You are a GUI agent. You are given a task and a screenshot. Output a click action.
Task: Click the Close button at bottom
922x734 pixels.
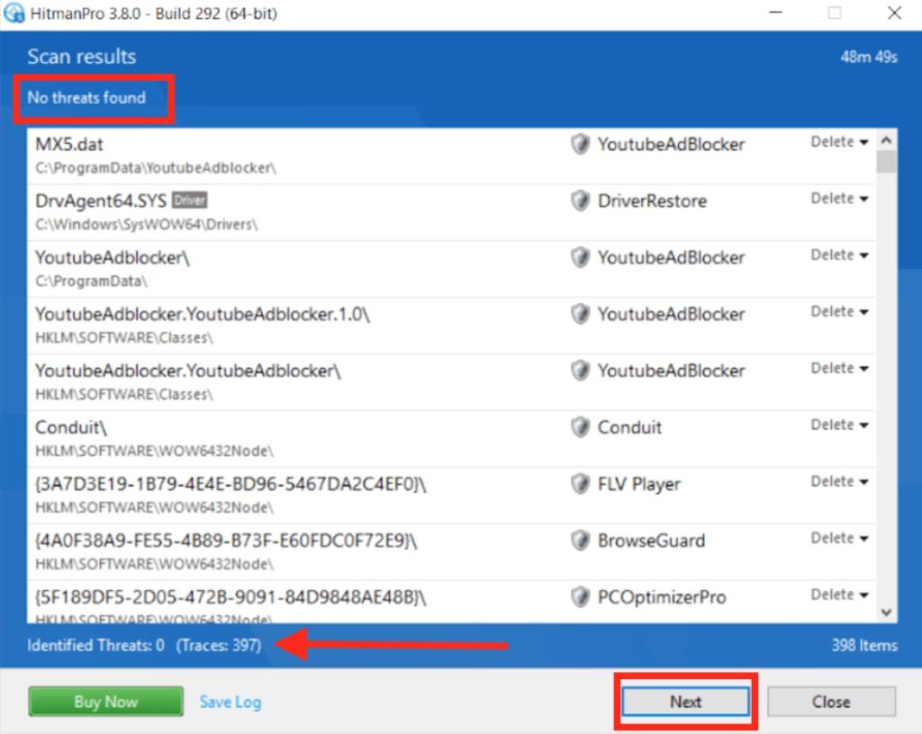(x=831, y=702)
